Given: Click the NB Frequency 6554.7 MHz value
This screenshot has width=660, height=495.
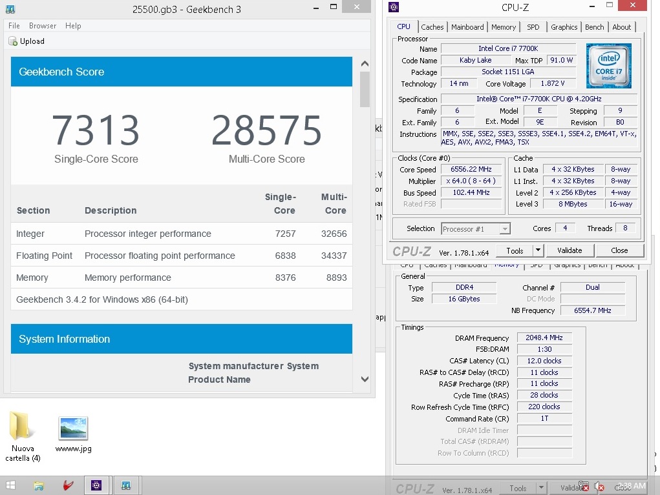Looking at the screenshot, I should [593, 310].
